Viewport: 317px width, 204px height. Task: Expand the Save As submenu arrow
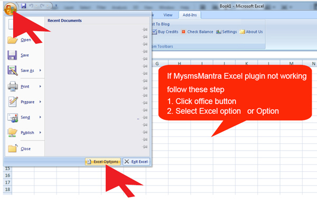(40, 70)
